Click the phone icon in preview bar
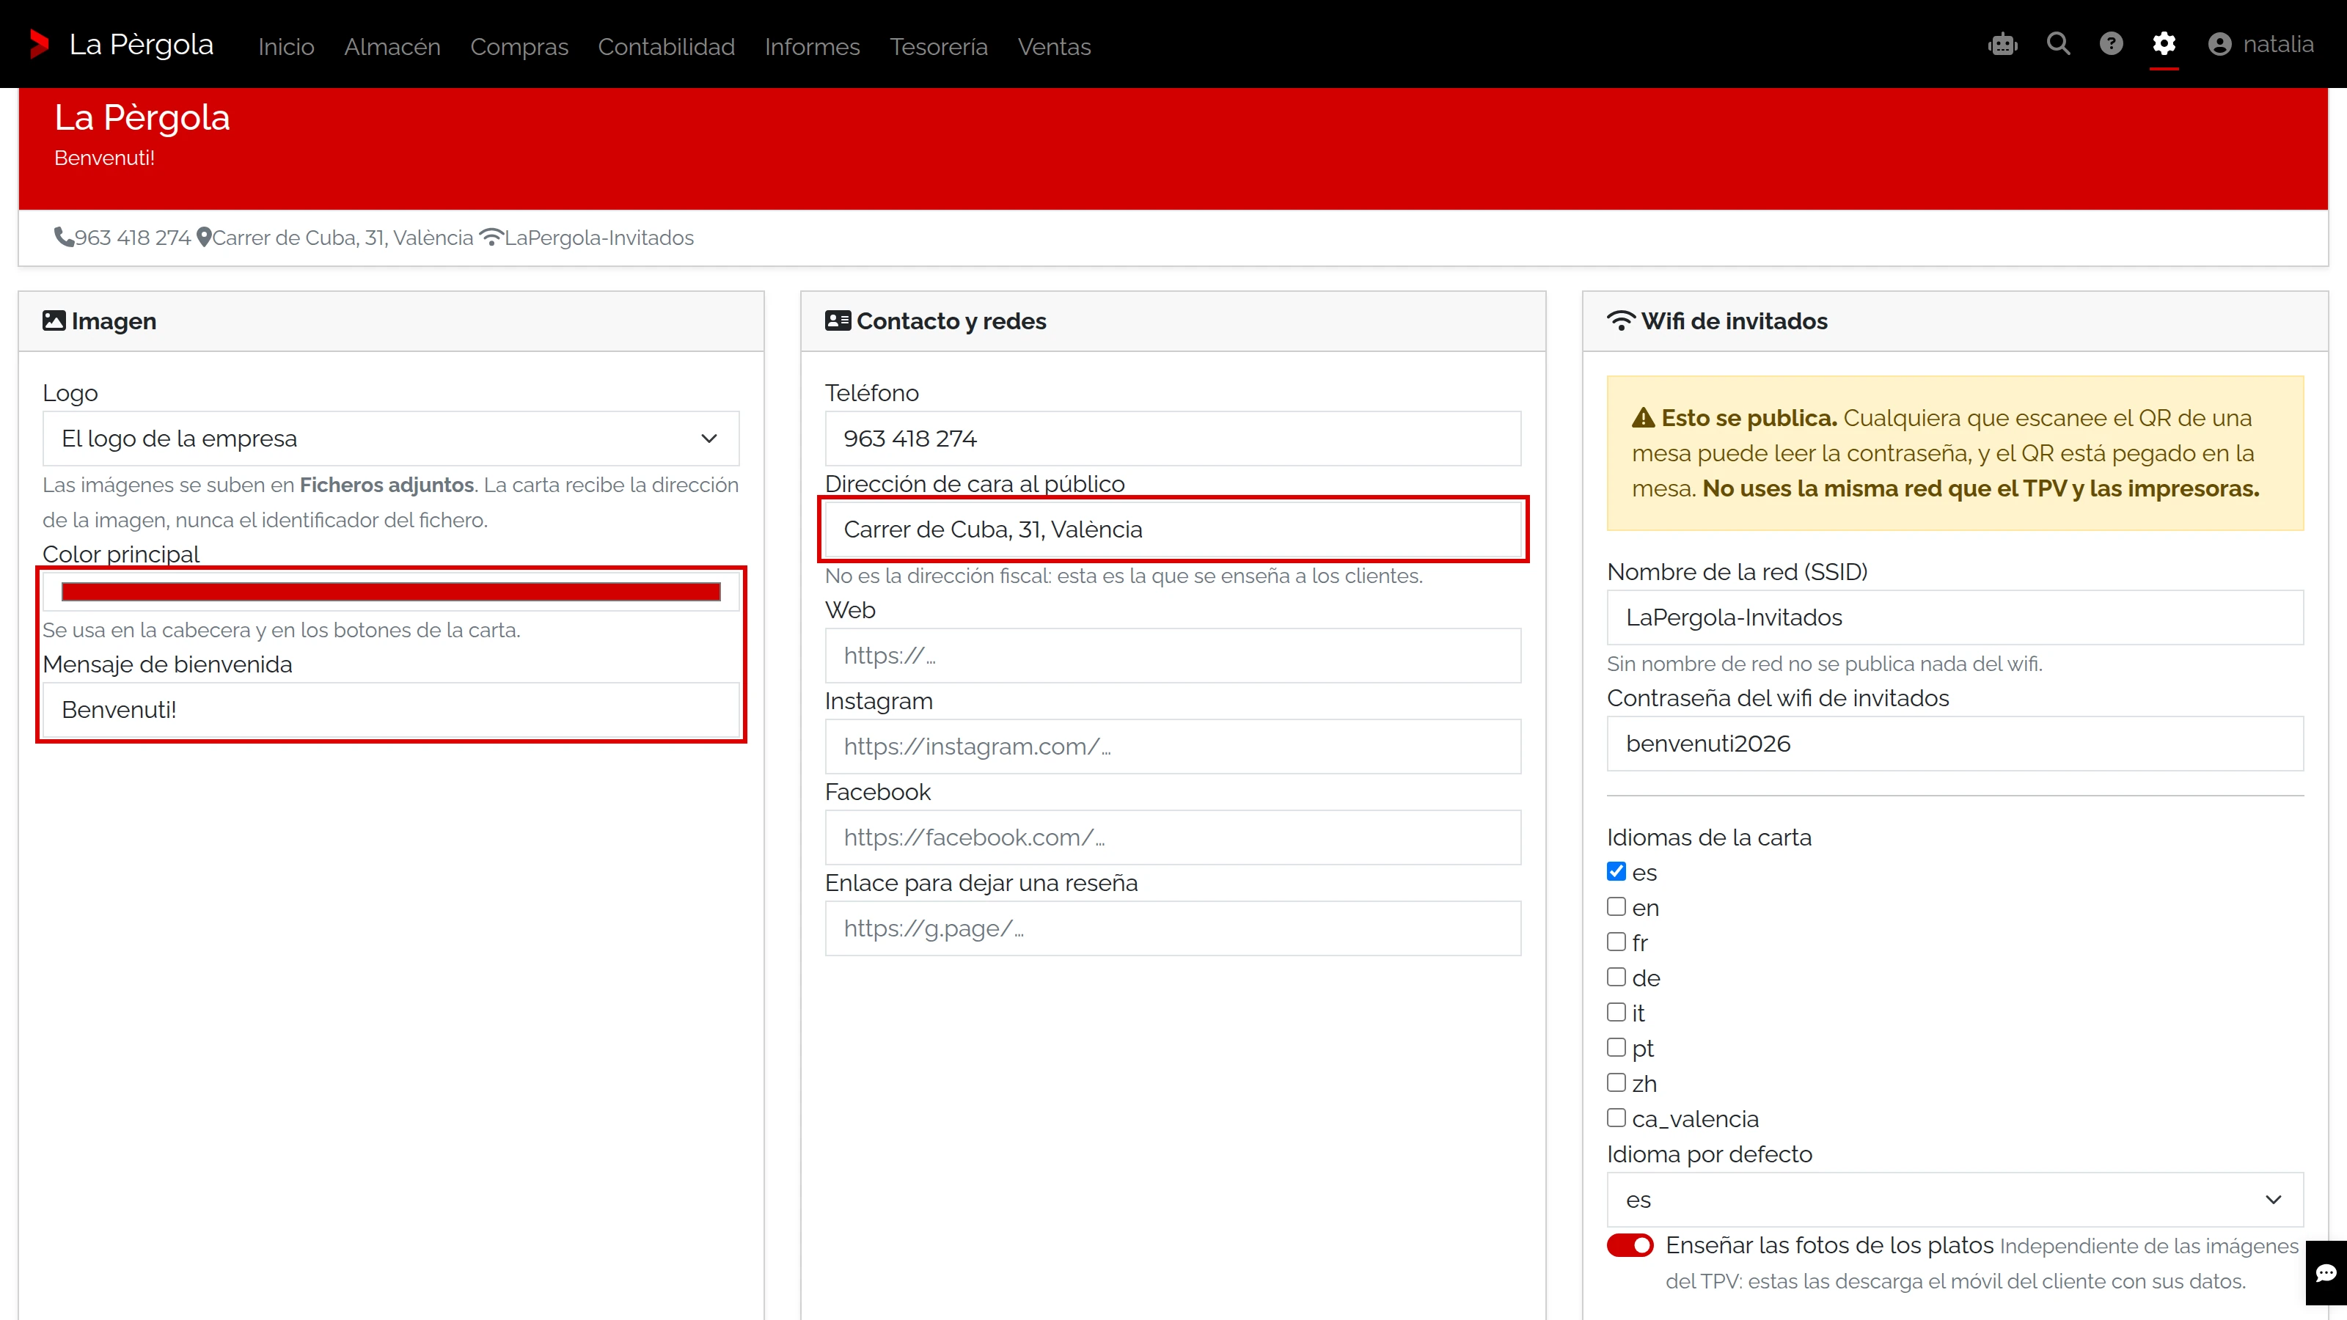Image resolution: width=2347 pixels, height=1320 pixels. [64, 237]
